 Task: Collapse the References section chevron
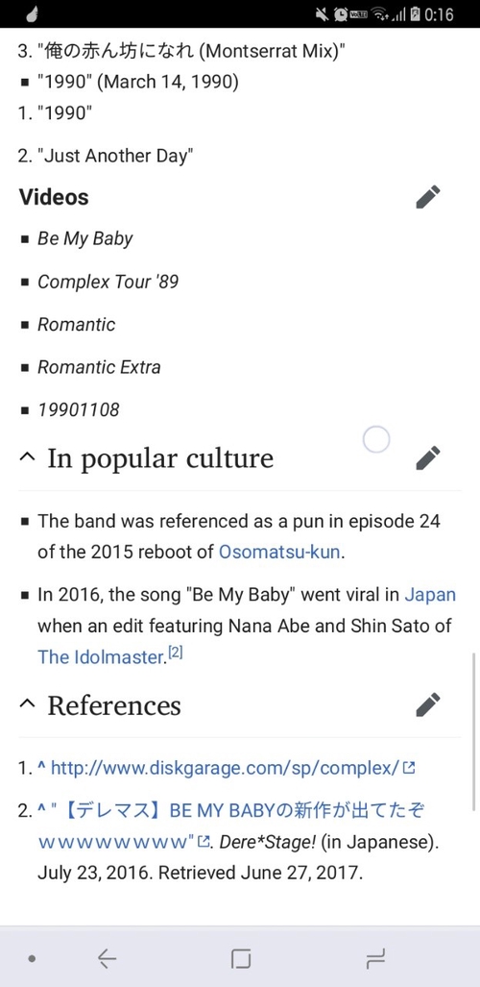pos(27,705)
